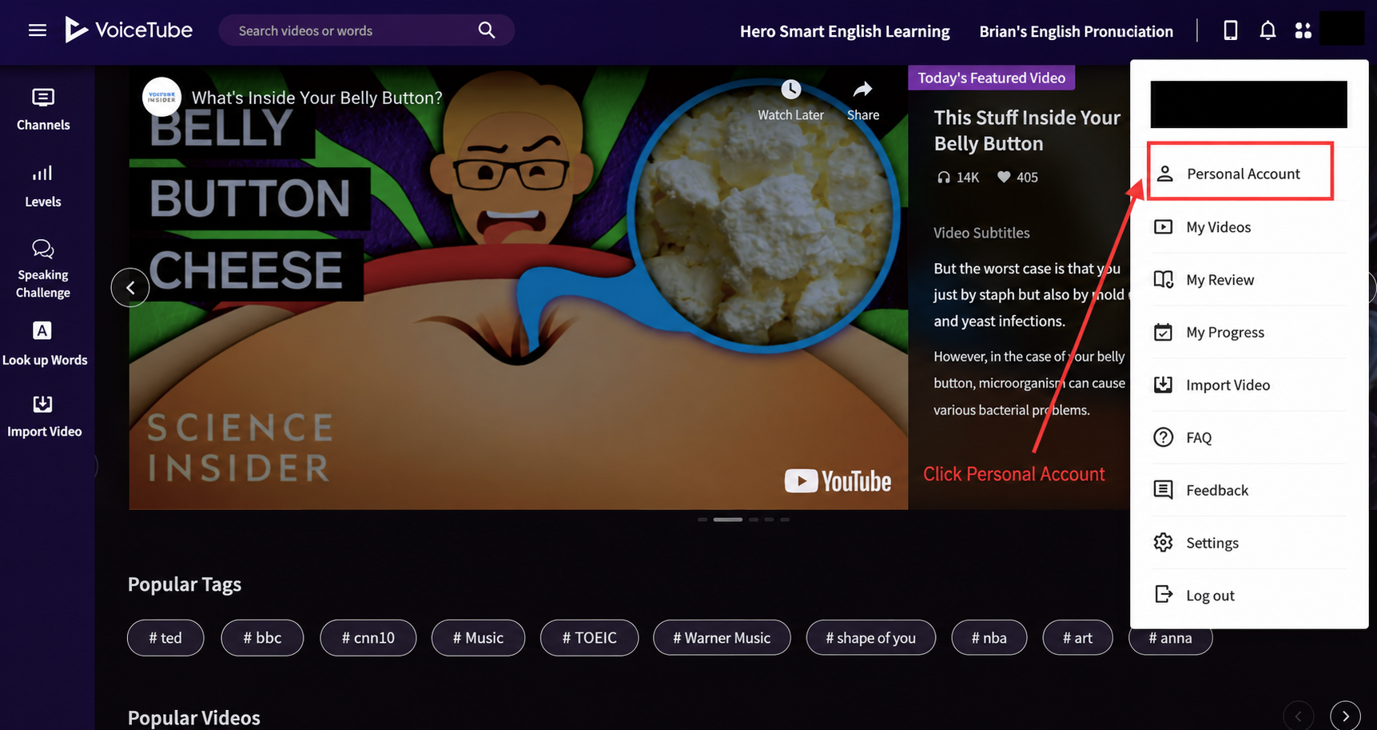The width and height of the screenshot is (1377, 730).
Task: Click the headphone listen count icon
Action: click(x=944, y=178)
